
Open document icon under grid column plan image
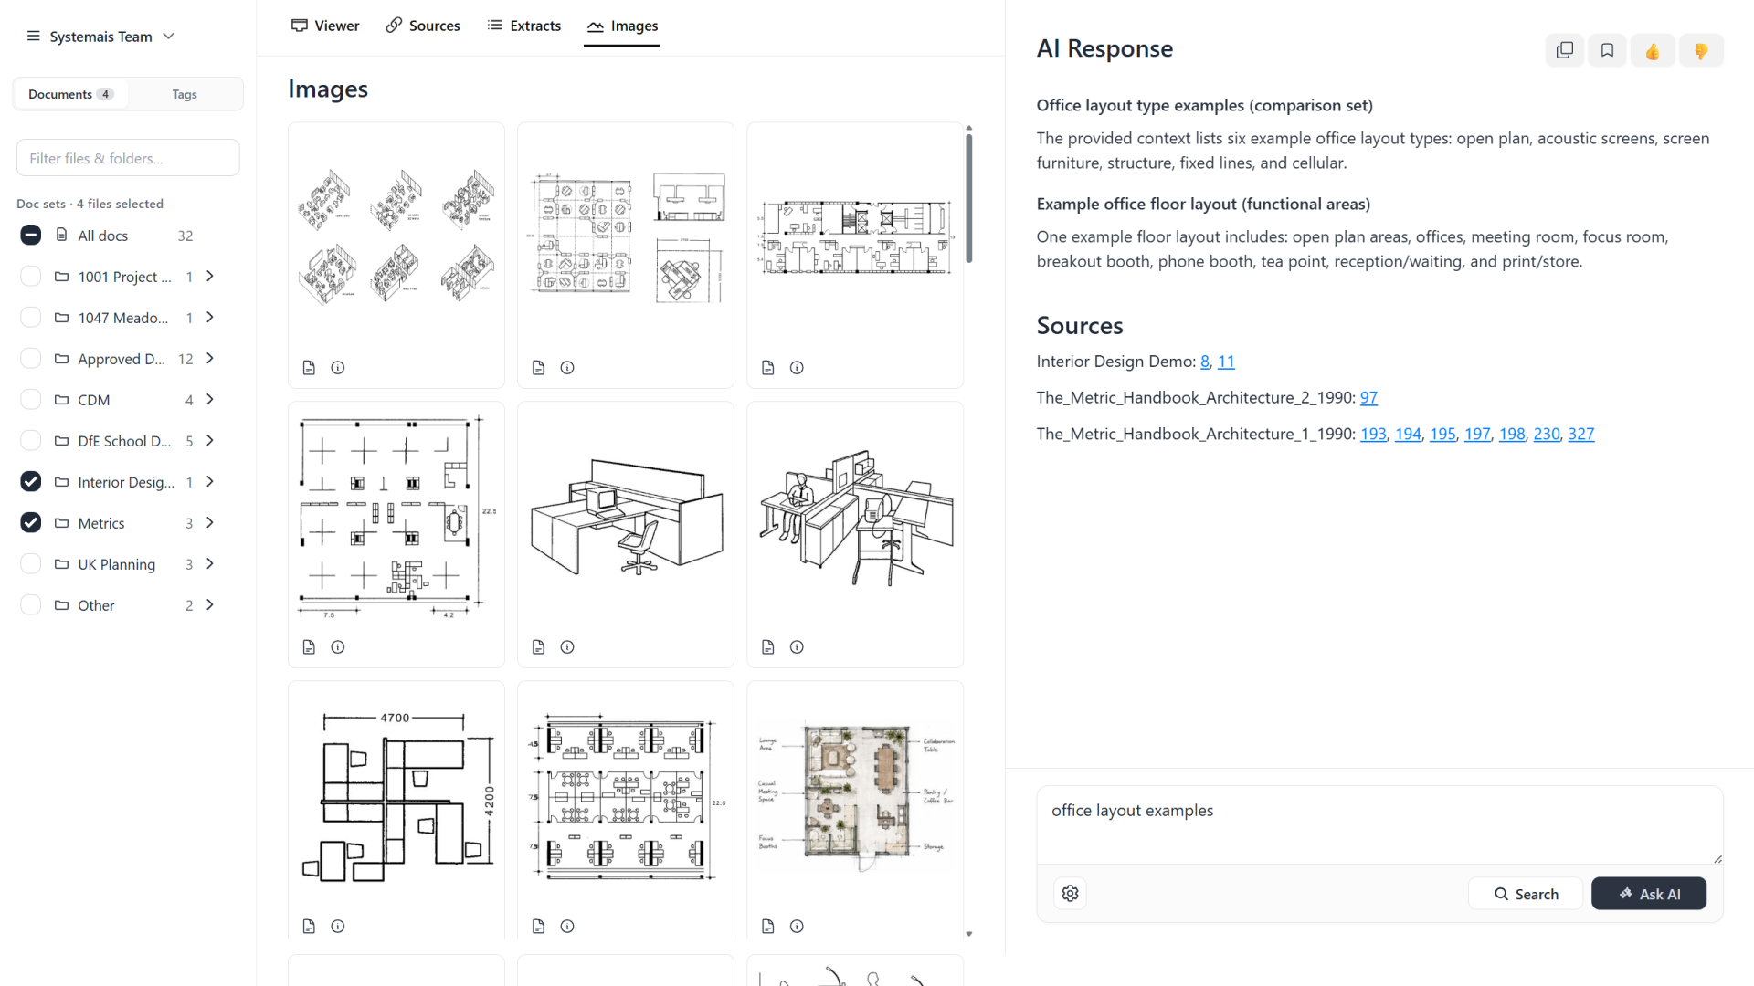coord(309,647)
